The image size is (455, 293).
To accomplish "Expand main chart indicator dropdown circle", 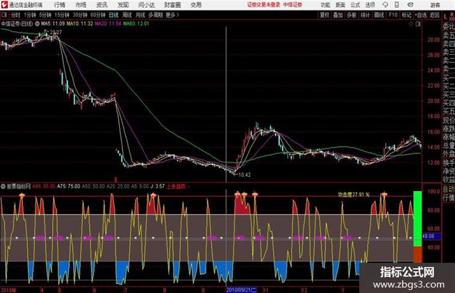I will pyautogui.click(x=37, y=24).
